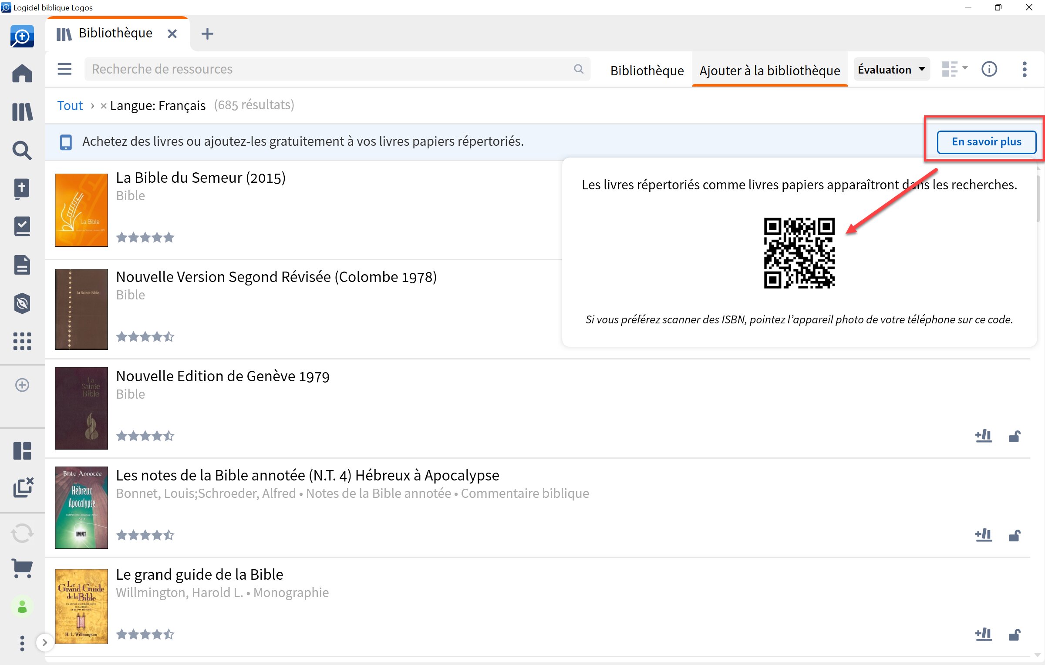
Task: Open the Library books icon in the sidebar
Action: pyautogui.click(x=22, y=112)
